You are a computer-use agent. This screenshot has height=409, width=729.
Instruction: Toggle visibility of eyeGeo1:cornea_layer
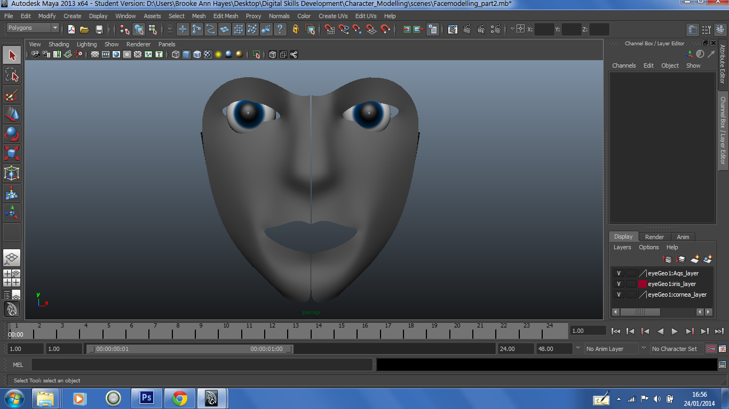pos(619,295)
